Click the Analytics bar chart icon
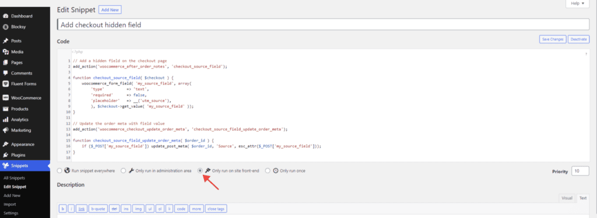The image size is (597, 218). click(x=6, y=119)
